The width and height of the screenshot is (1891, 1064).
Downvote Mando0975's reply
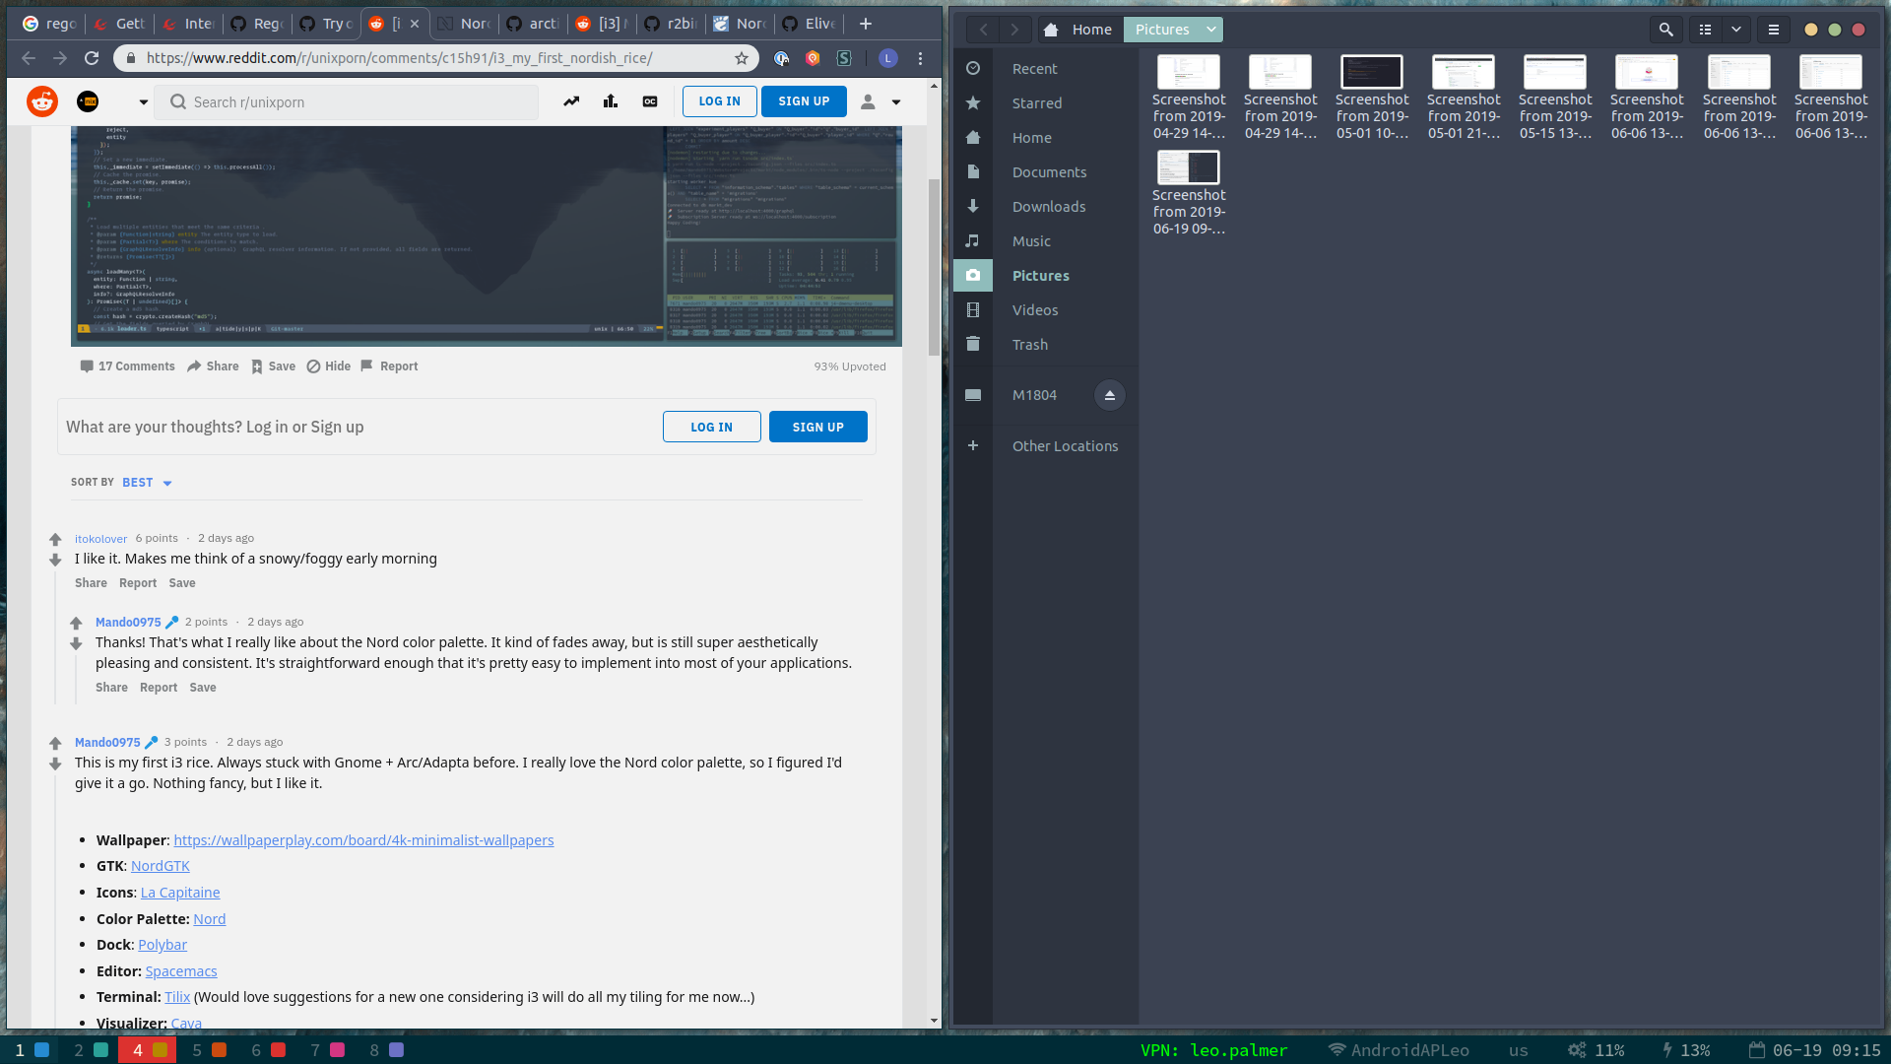(x=76, y=643)
